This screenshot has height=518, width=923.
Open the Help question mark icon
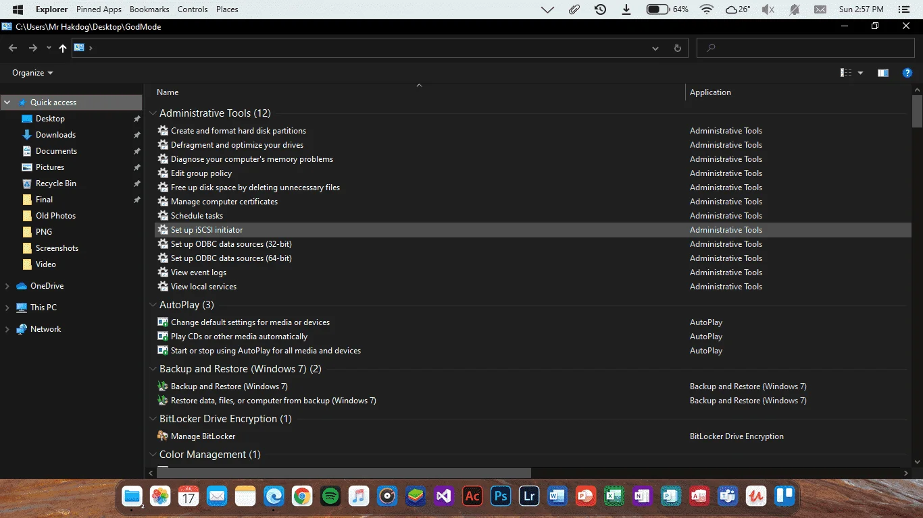[908, 73]
